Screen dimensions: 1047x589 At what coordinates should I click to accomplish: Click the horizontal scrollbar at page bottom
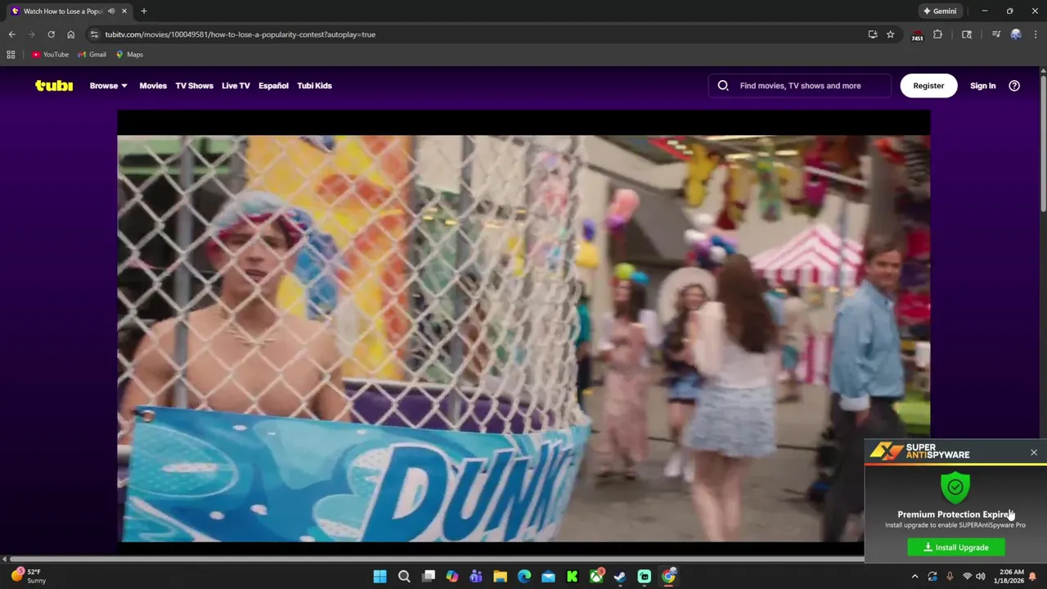click(x=438, y=560)
